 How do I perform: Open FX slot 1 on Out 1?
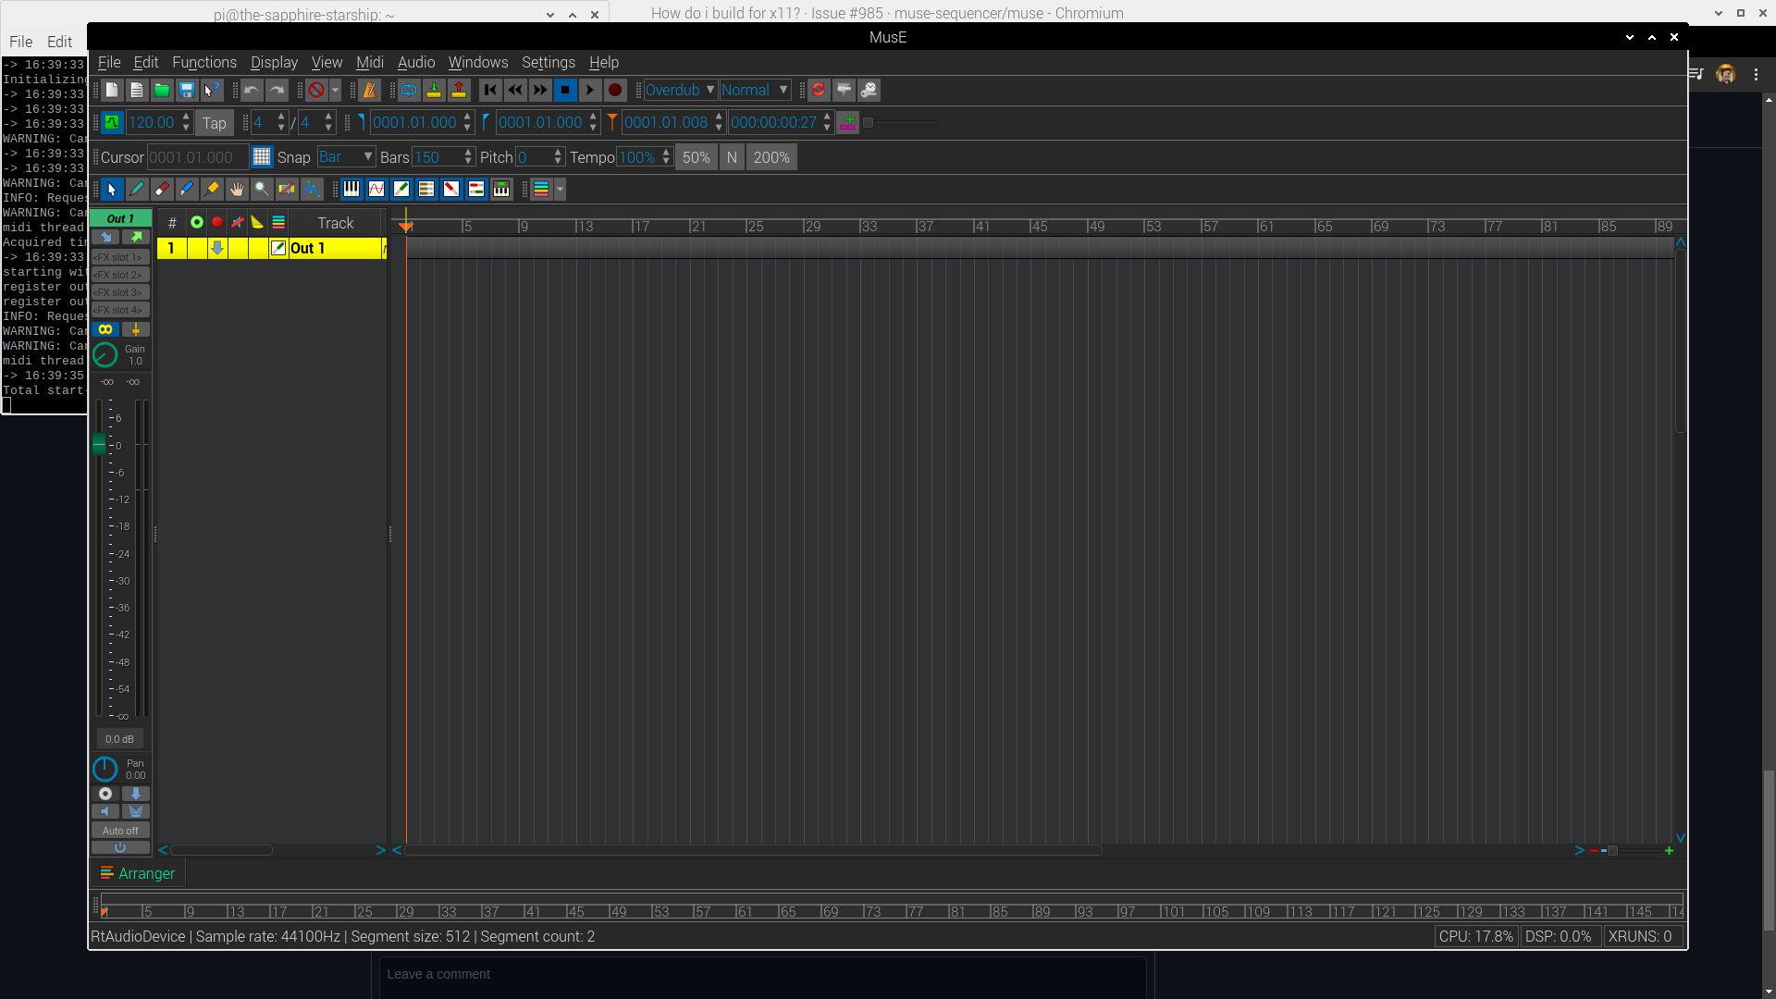pos(120,256)
